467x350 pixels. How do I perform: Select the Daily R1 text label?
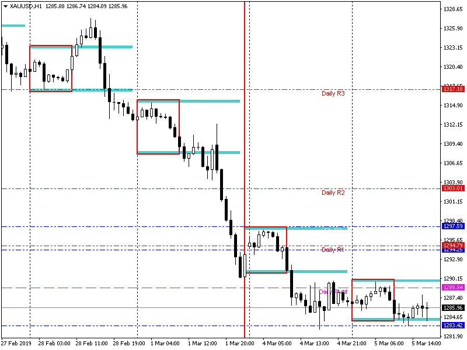(x=333, y=250)
